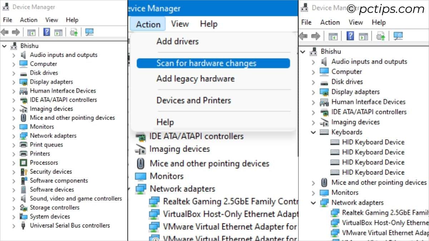Open Devices and Printers
Screen dimensions: 429x241
click(x=194, y=100)
